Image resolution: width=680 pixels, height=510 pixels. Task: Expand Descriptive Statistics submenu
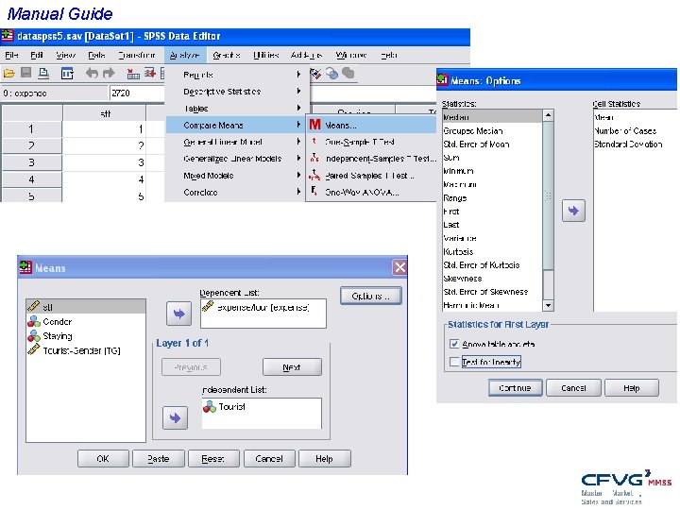[238, 92]
